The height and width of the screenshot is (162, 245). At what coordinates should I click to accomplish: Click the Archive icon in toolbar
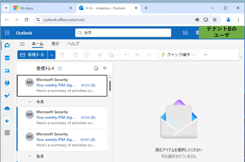pos(76,55)
